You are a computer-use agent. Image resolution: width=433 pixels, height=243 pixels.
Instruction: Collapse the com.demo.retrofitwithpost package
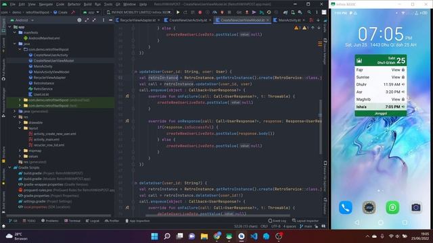pyautogui.click(x=20, y=49)
